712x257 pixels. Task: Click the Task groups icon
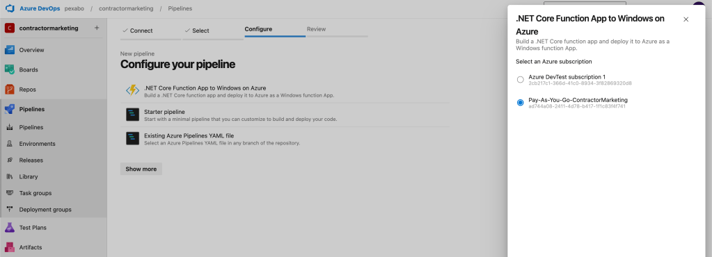(x=10, y=193)
